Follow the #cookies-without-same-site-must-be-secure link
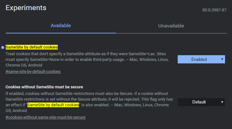Image resolution: width=232 pixels, height=129 pixels. click(x=45, y=117)
